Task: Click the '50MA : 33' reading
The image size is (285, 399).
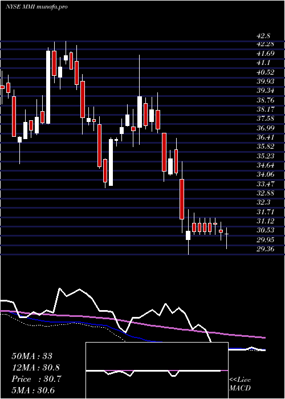Action: [32, 356]
